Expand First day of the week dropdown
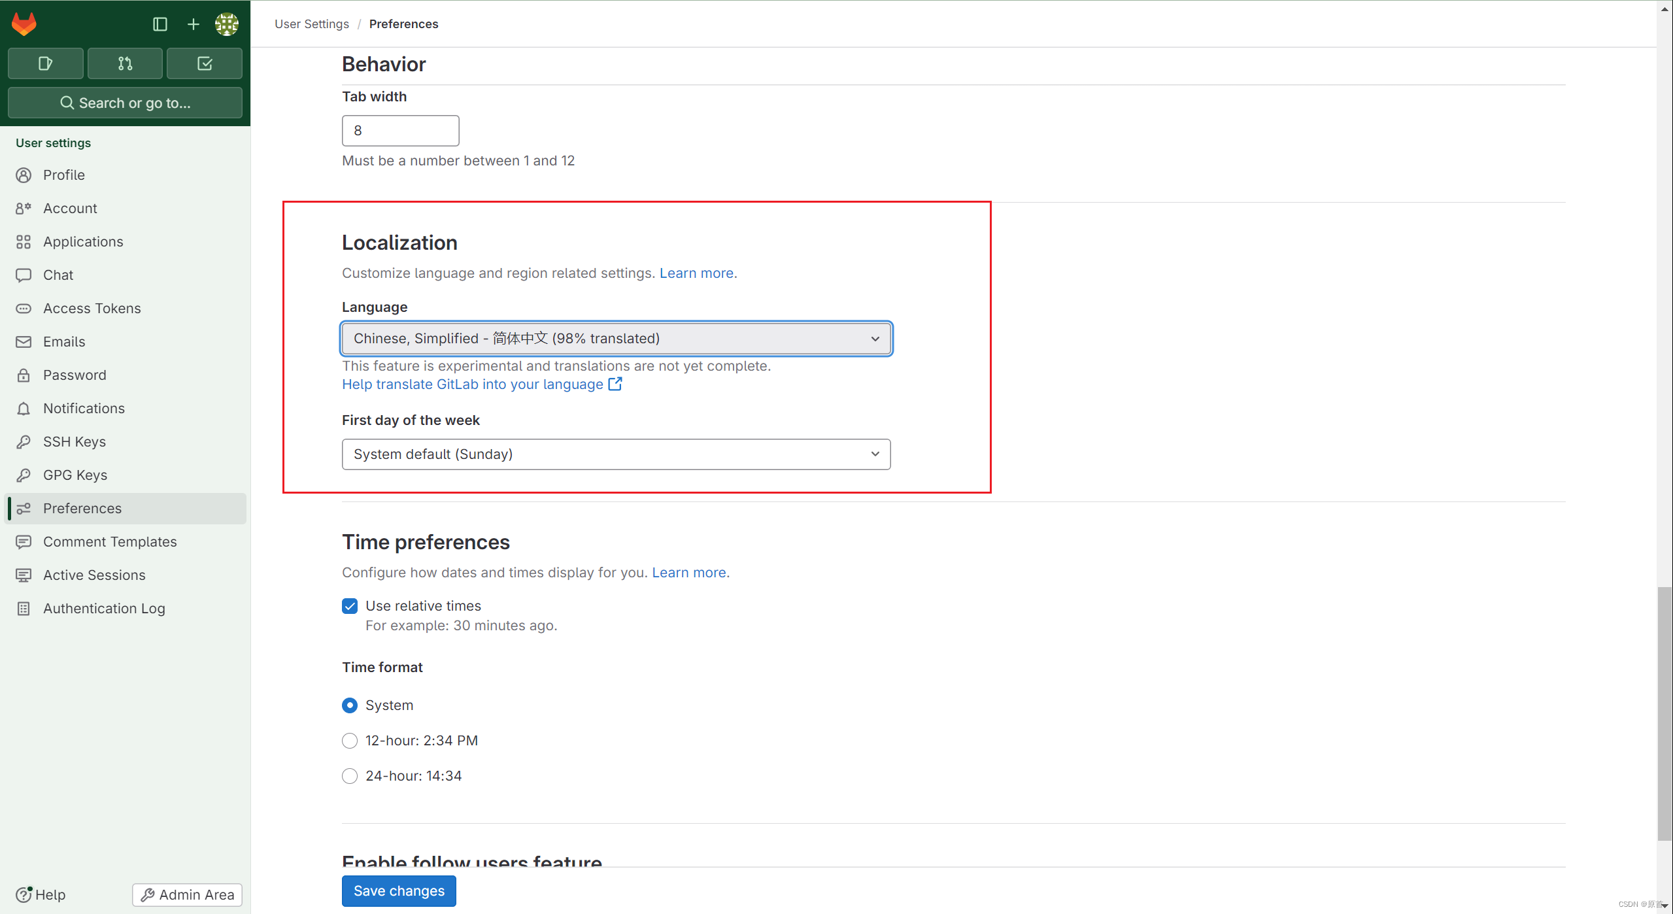This screenshot has width=1673, height=914. tap(617, 454)
